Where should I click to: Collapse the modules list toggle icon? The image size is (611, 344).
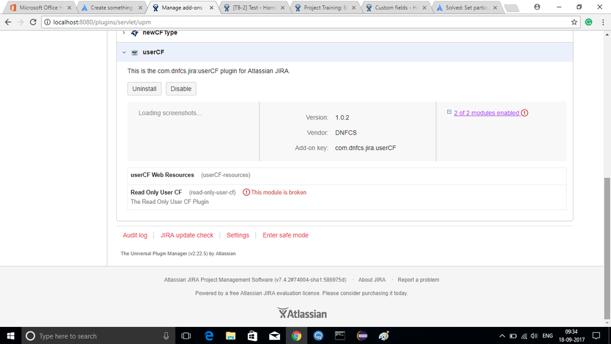point(449,112)
